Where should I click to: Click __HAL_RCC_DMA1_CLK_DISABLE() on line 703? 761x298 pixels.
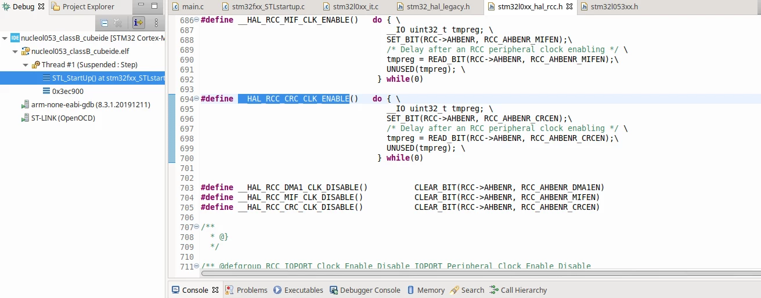(x=303, y=188)
